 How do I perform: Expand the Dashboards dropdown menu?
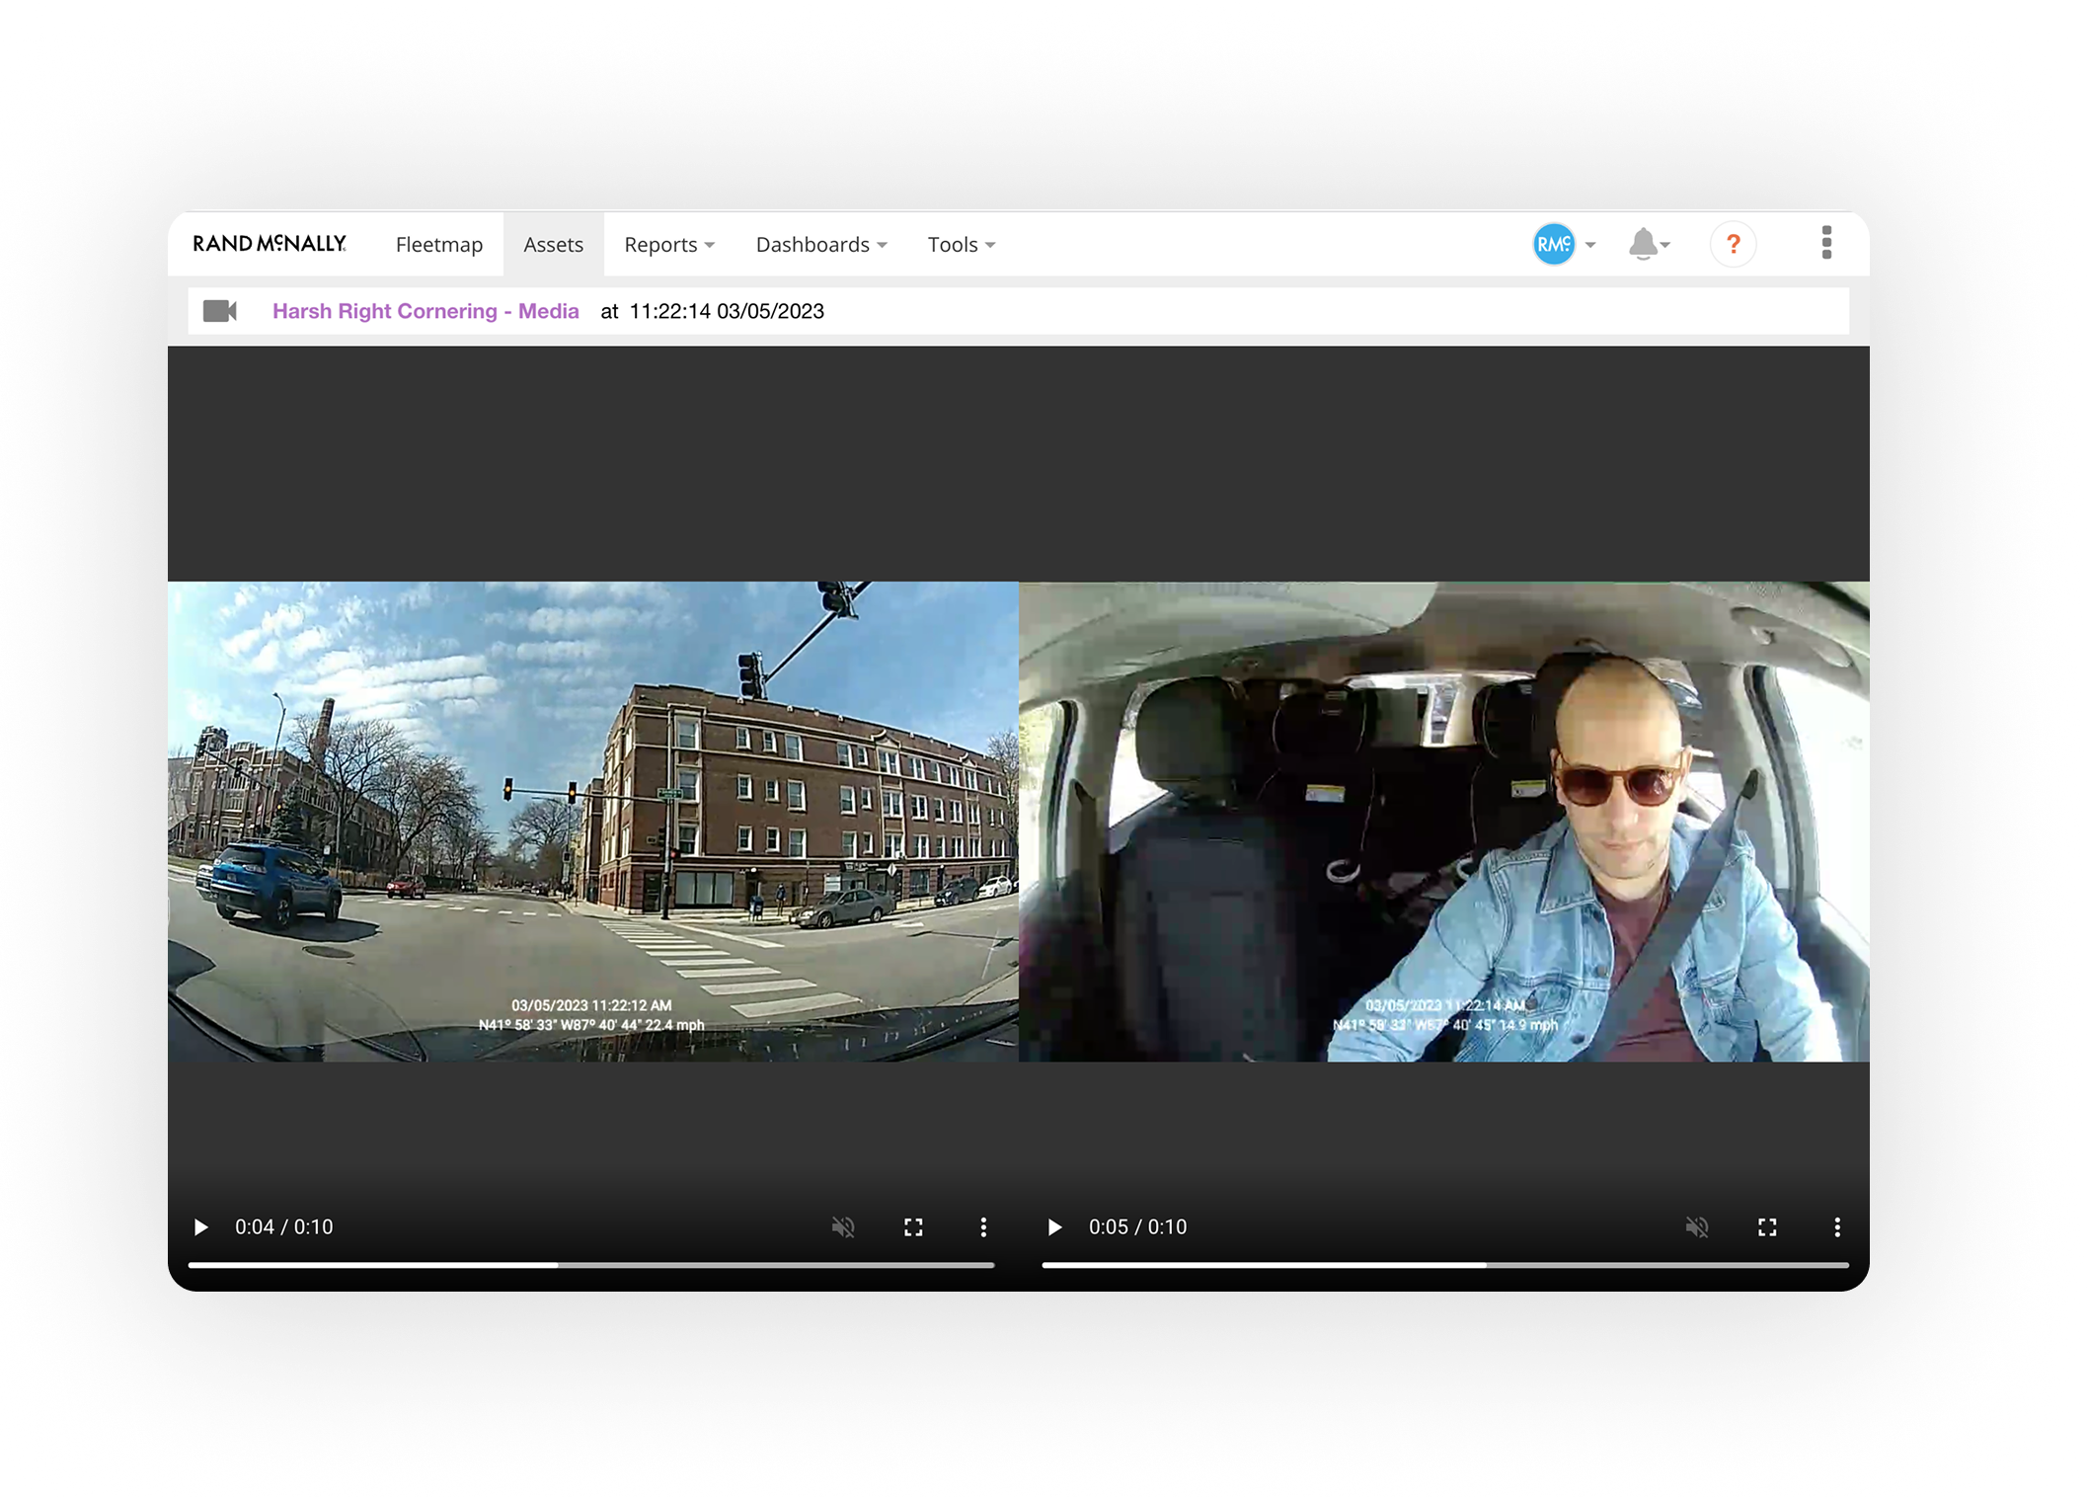pos(821,245)
